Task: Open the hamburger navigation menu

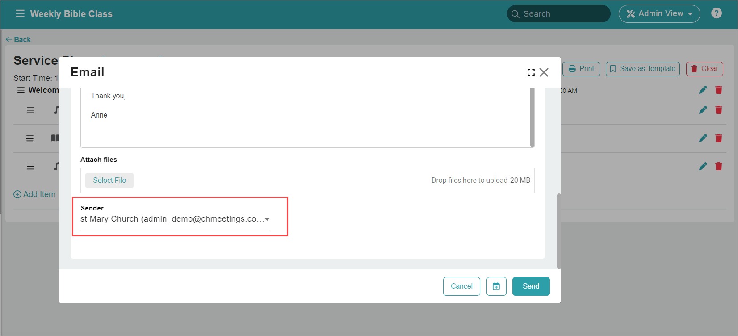Action: pos(20,13)
